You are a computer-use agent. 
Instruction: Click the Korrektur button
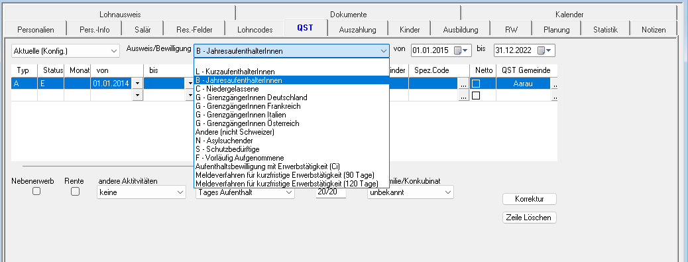tap(530, 199)
